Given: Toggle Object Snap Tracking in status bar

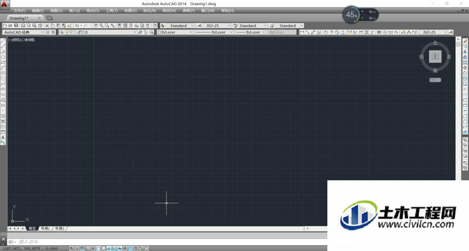Looking at the screenshot, I should (109, 248).
